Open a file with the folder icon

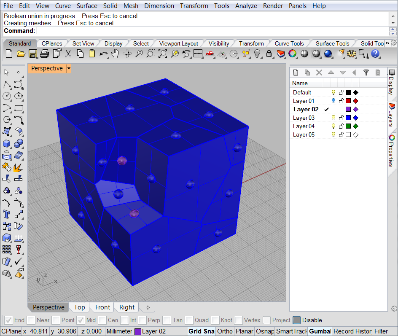click(21, 54)
